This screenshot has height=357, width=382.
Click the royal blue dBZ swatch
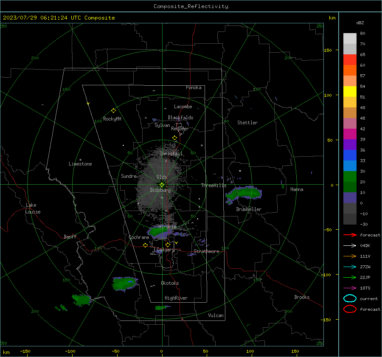pos(350,155)
